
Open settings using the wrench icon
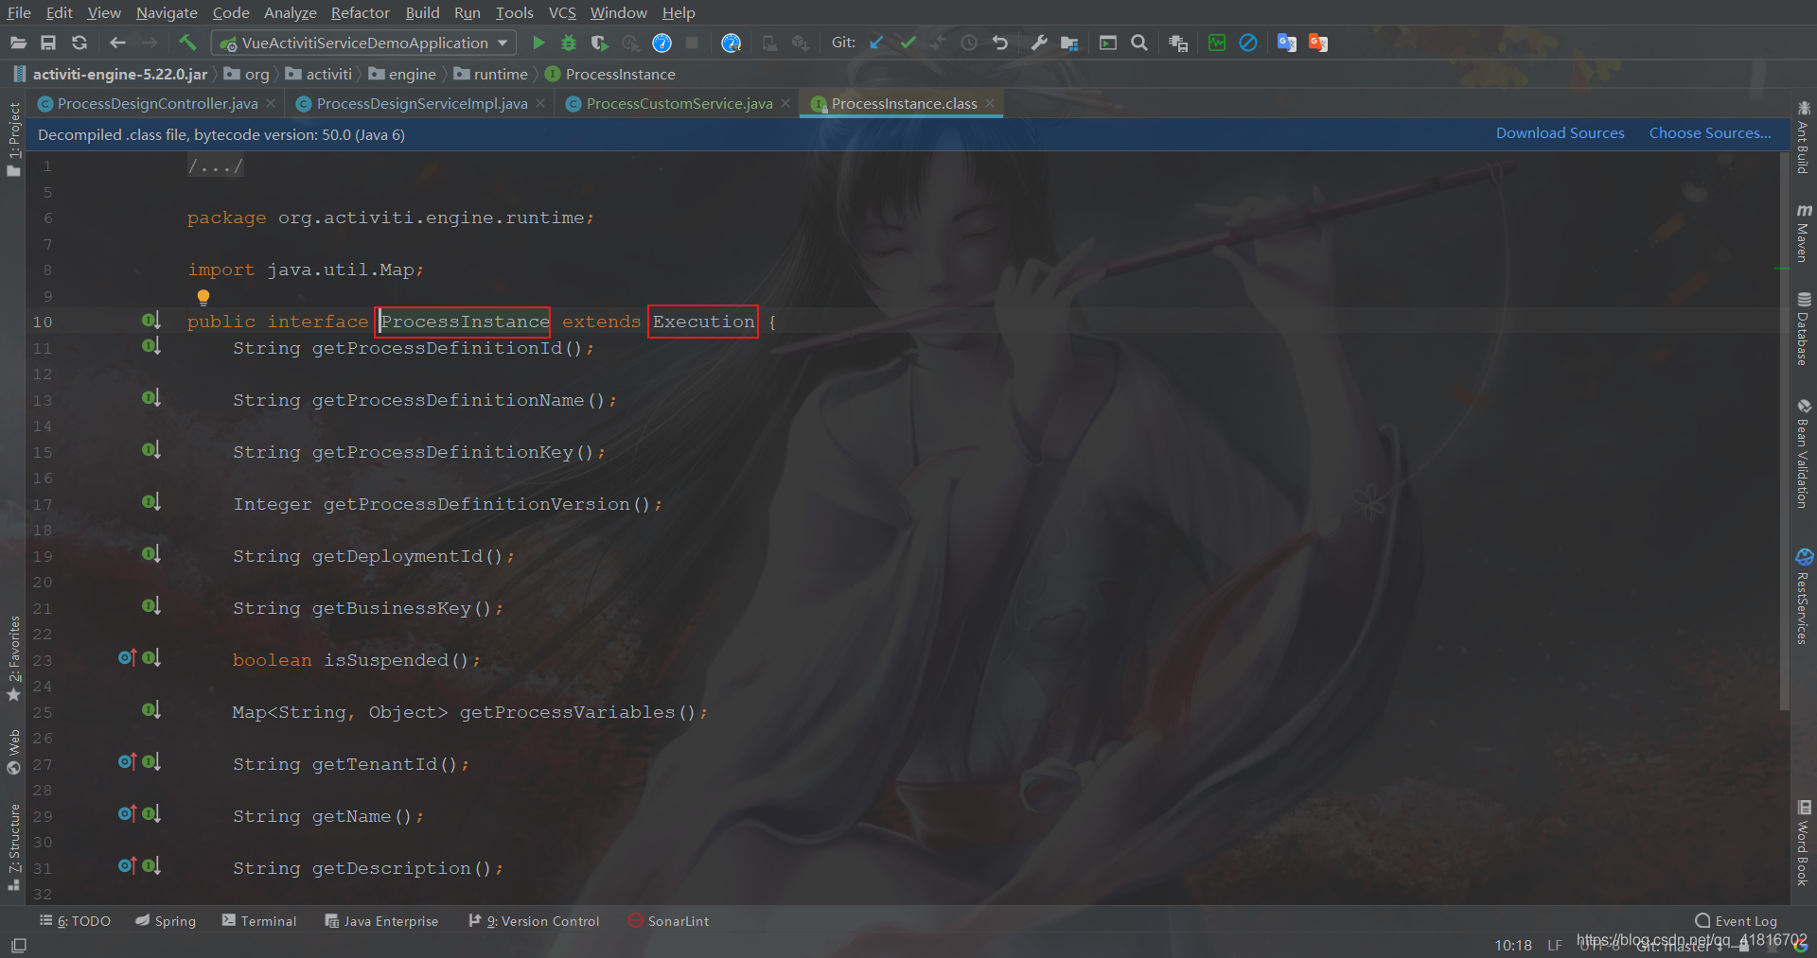click(1039, 43)
